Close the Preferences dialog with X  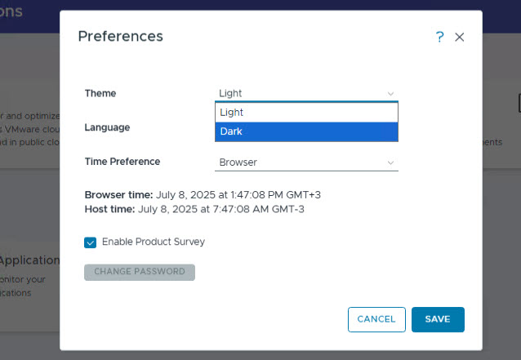pyautogui.click(x=460, y=37)
